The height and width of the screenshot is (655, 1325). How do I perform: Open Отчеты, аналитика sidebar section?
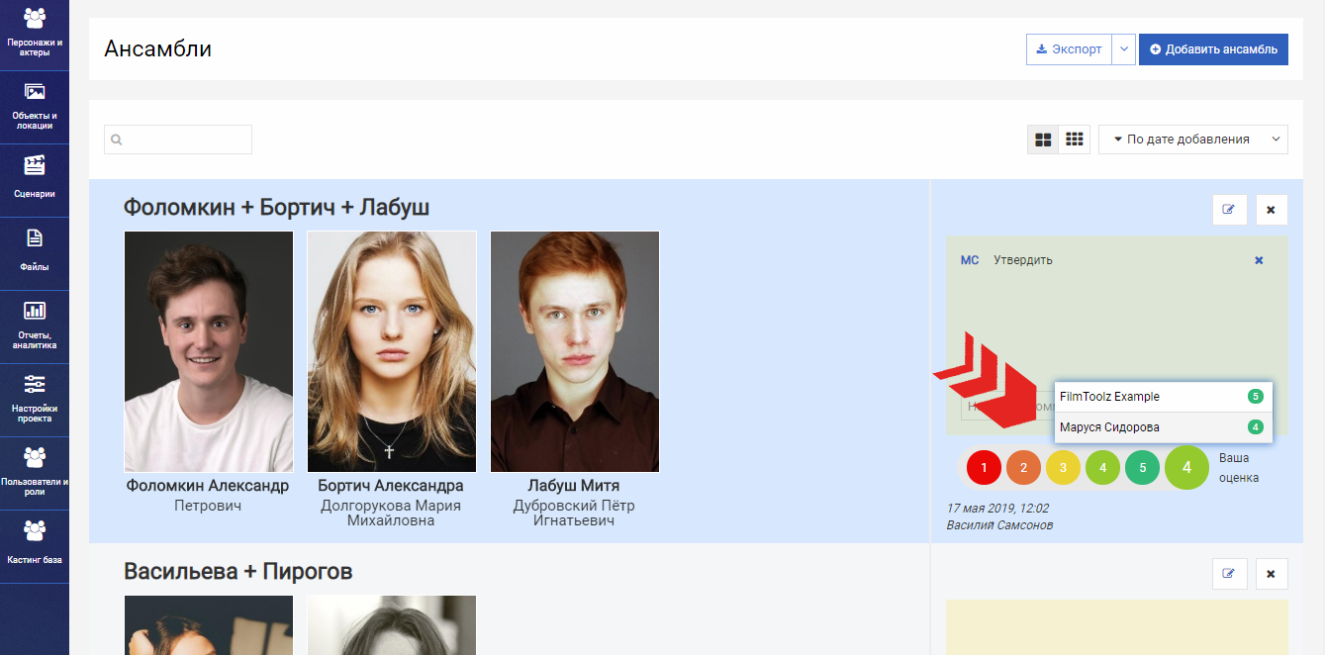[x=35, y=327]
